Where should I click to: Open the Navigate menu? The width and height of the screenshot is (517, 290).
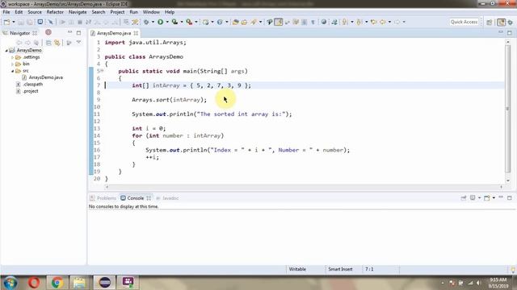pos(78,12)
